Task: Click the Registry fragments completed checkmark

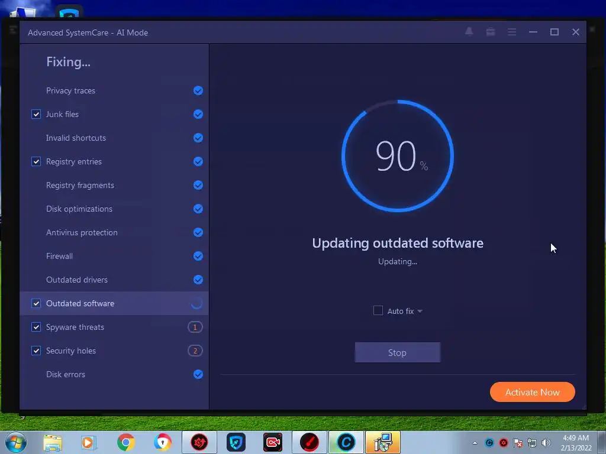Action: [x=198, y=185]
